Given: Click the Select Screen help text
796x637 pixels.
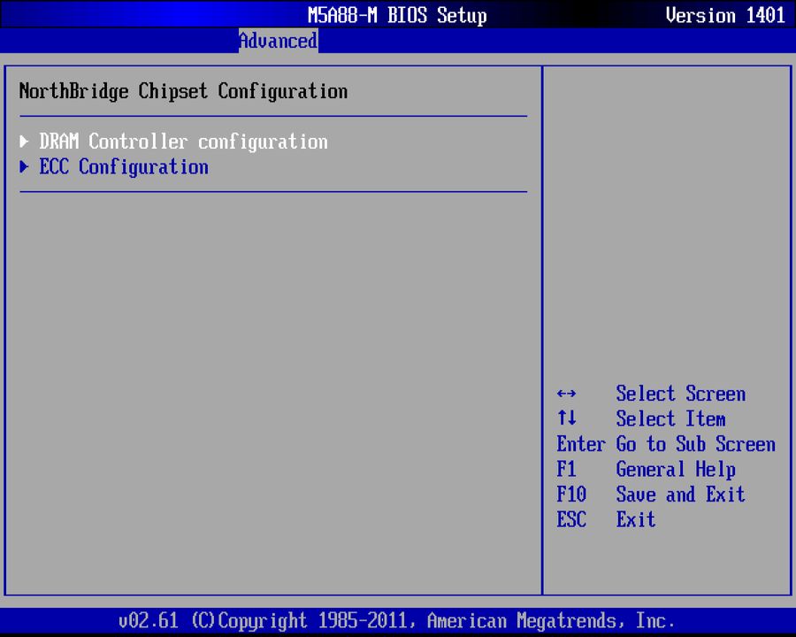Looking at the screenshot, I should 680,394.
